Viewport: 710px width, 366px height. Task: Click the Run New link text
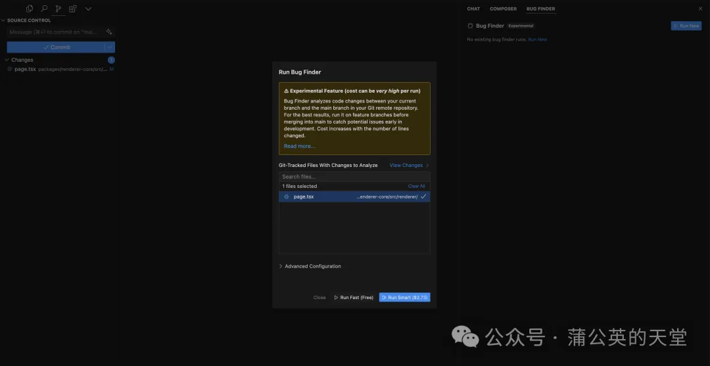coord(538,39)
